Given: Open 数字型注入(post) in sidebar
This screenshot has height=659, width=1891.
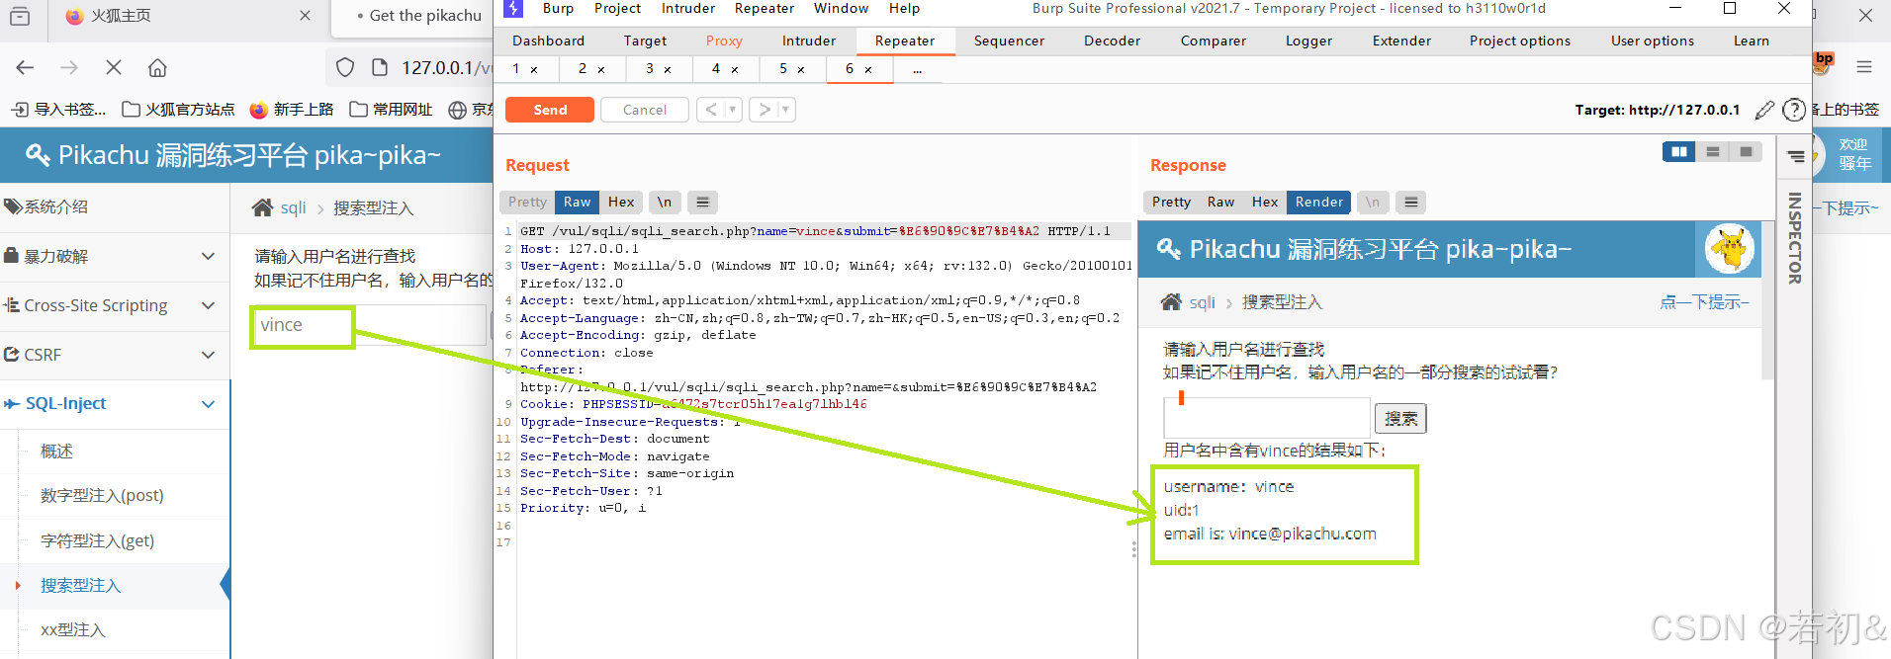Looking at the screenshot, I should 102,495.
